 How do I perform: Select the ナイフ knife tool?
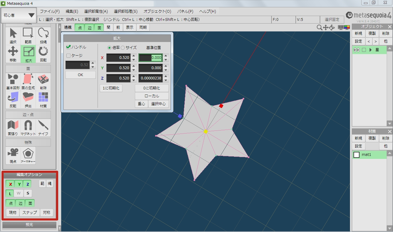43,128
